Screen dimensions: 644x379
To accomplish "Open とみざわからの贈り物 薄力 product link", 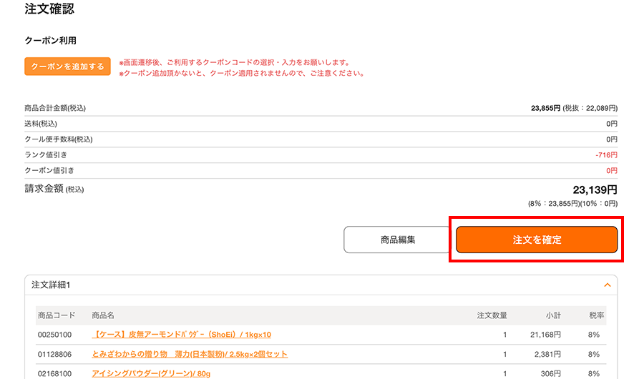I will pos(190,354).
